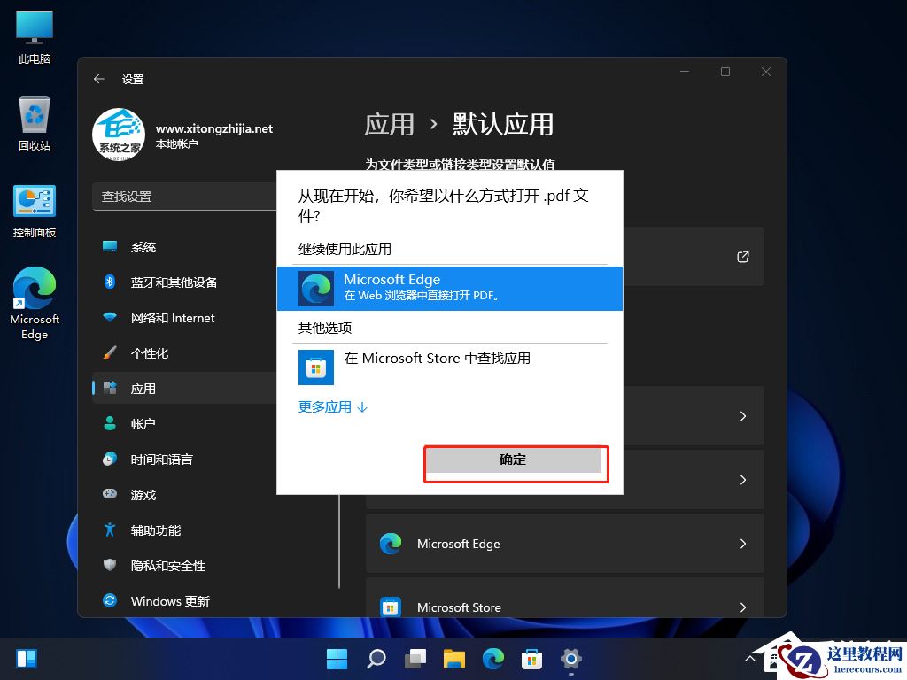This screenshot has width=907, height=680.
Task: Click the back arrow in Settings
Action: [x=99, y=79]
